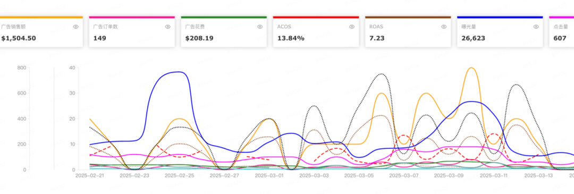Click the $208.19 spend value
This screenshot has height=194, width=574.
point(199,38)
